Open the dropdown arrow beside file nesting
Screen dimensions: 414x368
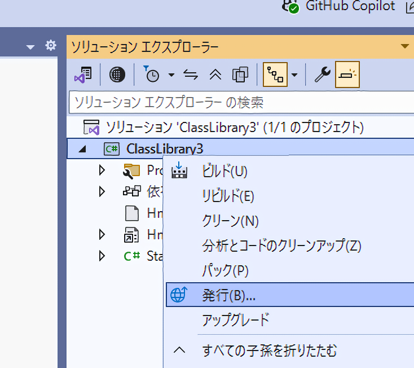295,75
